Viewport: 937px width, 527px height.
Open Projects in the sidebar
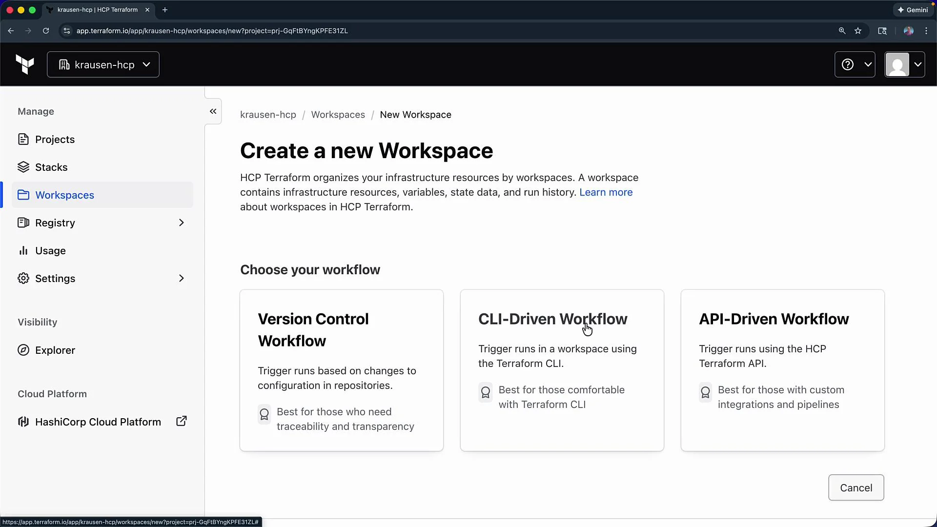coord(102,140)
